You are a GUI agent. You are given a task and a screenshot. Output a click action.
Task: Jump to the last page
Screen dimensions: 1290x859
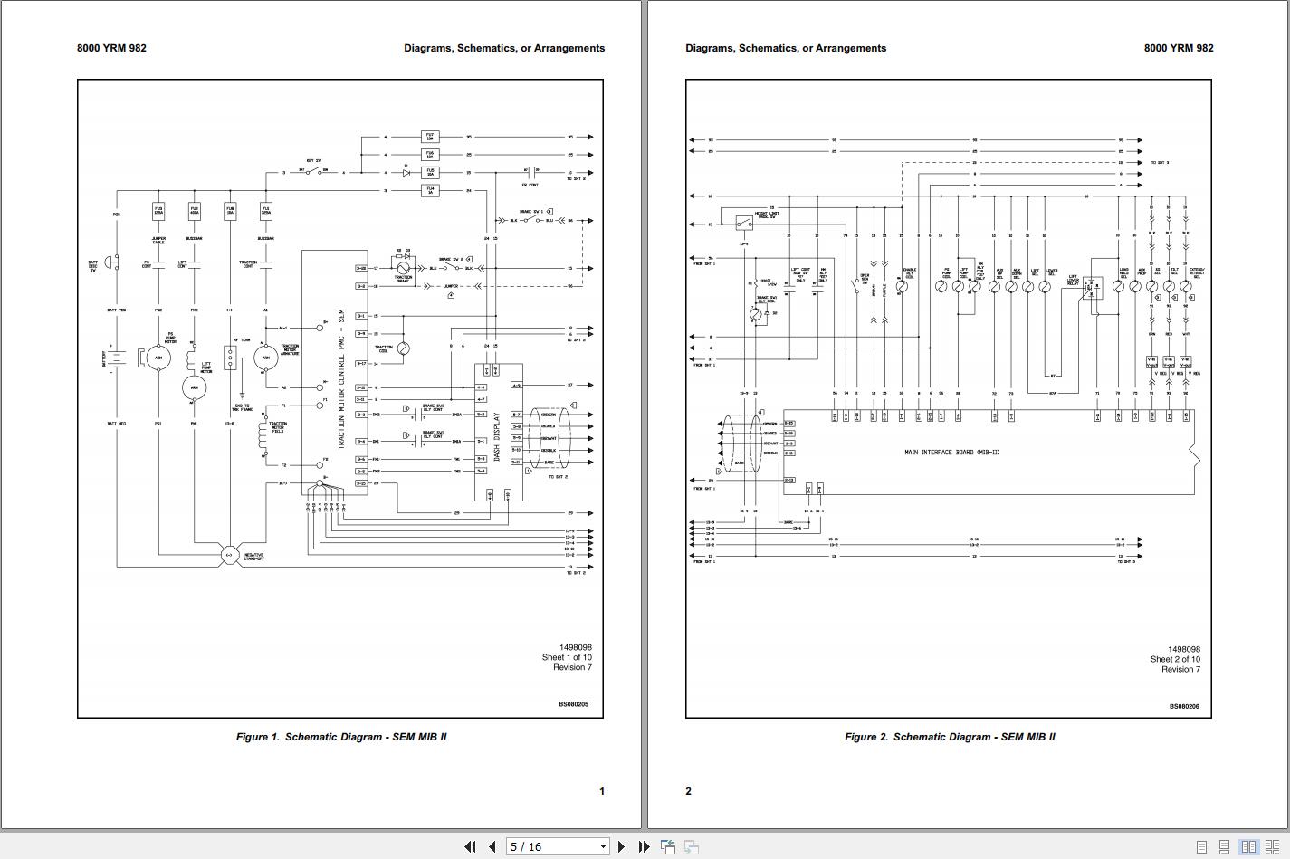coord(644,846)
